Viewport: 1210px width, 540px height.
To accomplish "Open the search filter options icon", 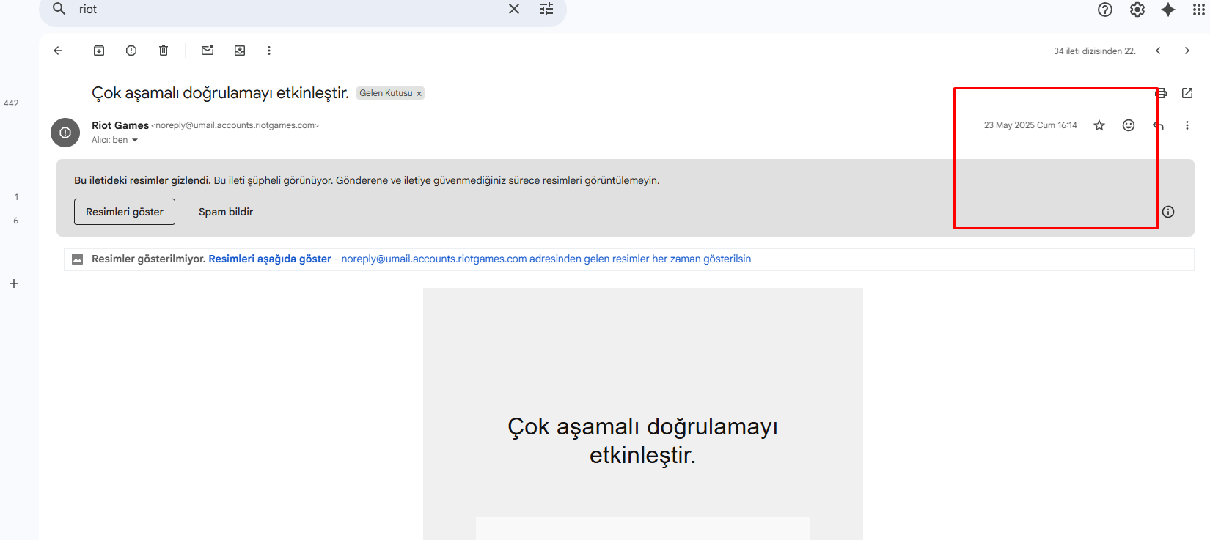I will pos(546,9).
